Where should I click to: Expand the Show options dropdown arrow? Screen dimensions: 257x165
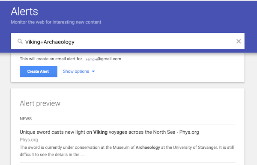93,71
